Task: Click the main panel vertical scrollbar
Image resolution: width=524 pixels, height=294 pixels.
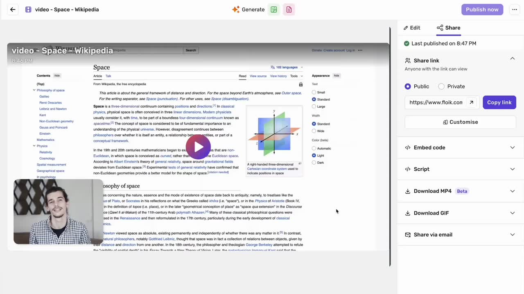Action: (390, 147)
